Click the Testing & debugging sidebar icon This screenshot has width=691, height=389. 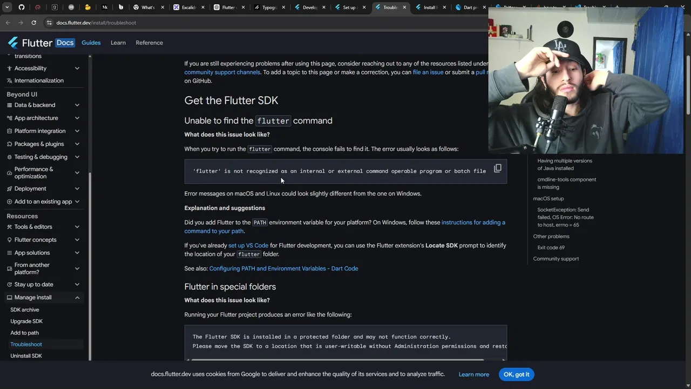point(9,157)
